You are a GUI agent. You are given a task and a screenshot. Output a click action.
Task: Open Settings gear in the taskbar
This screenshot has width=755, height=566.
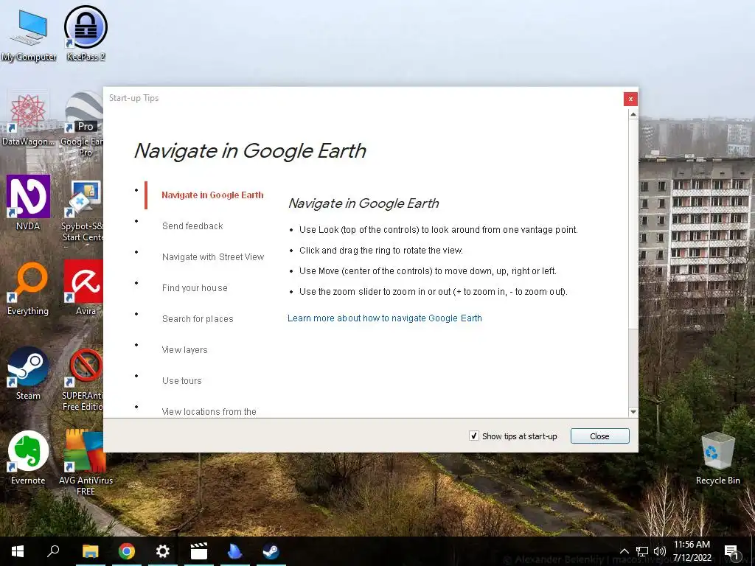click(x=163, y=551)
